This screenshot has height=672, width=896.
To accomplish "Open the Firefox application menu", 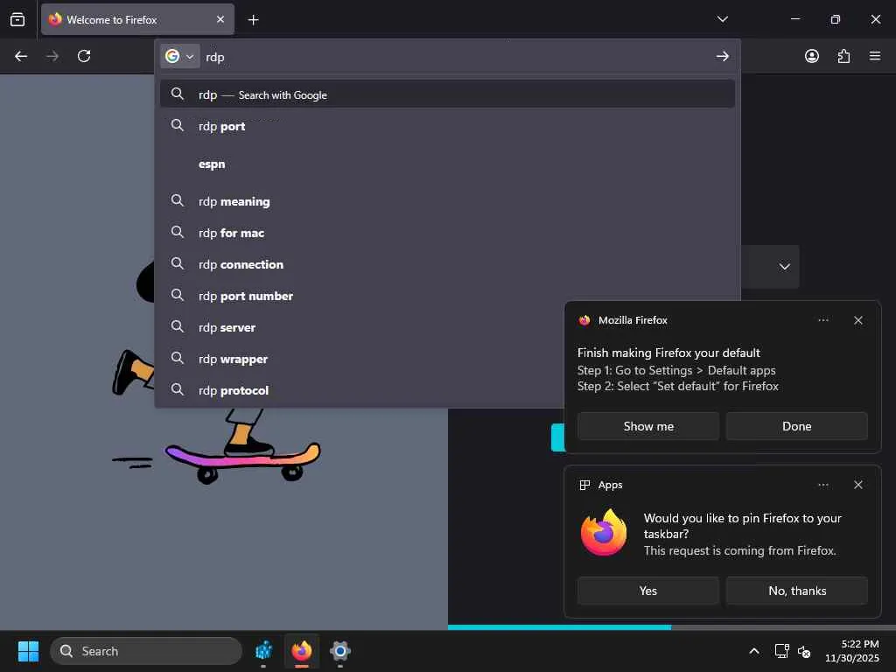I will coord(874,56).
